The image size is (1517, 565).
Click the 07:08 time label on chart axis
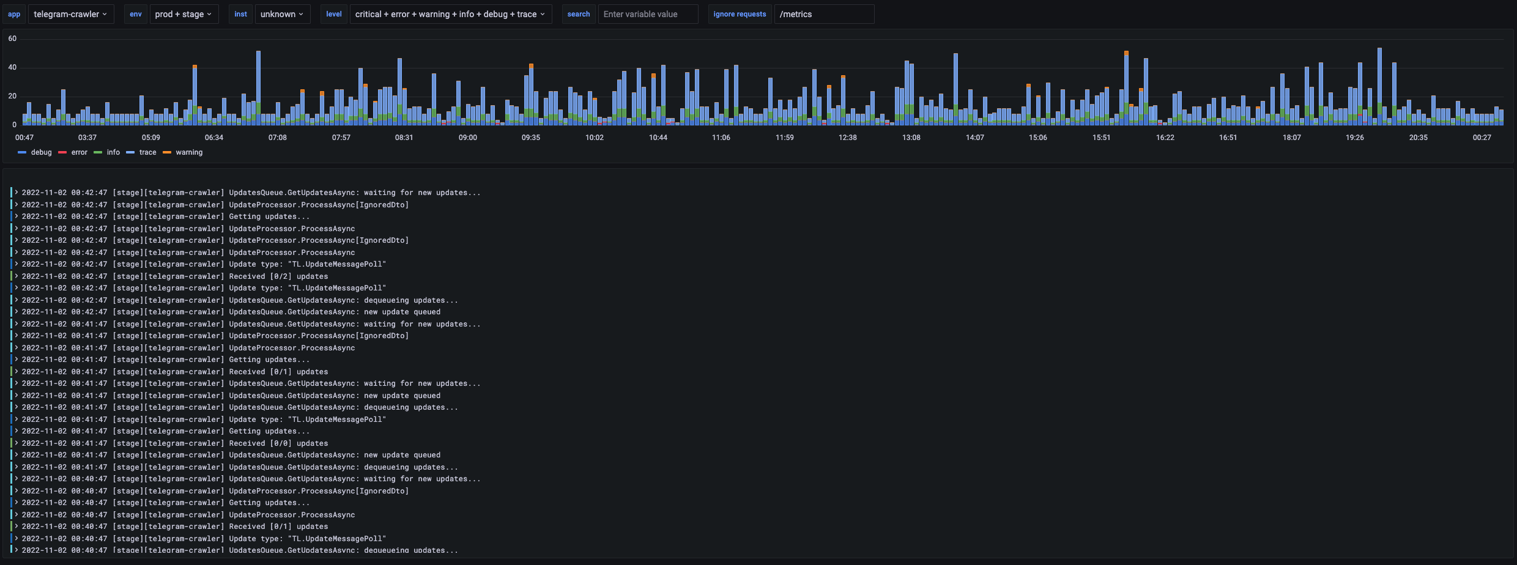(x=278, y=138)
